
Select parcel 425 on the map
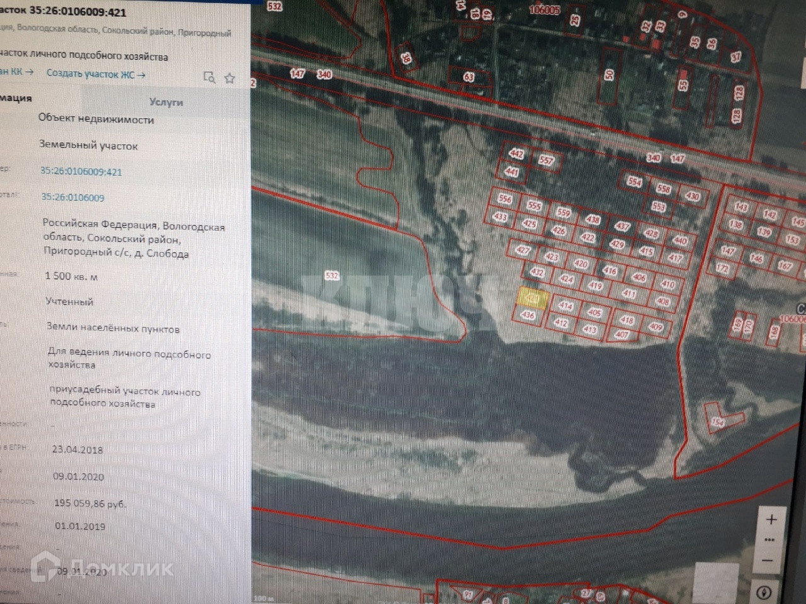pyautogui.click(x=530, y=224)
